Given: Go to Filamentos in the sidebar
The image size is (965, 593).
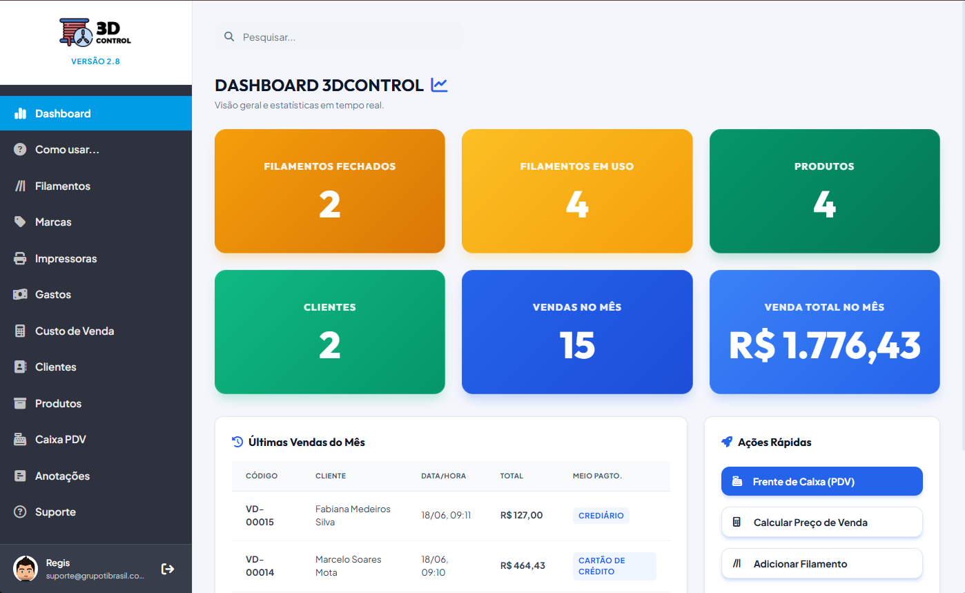Looking at the screenshot, I should 96,186.
